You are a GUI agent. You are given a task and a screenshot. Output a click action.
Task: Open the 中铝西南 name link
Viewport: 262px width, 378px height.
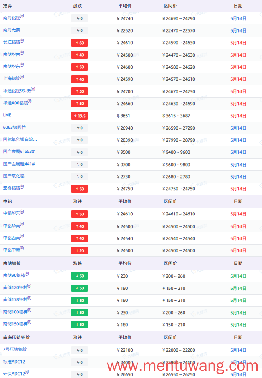(x=12, y=238)
